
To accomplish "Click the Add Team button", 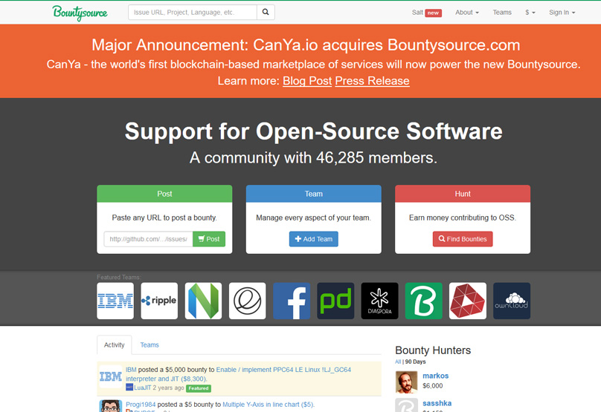I will [314, 239].
